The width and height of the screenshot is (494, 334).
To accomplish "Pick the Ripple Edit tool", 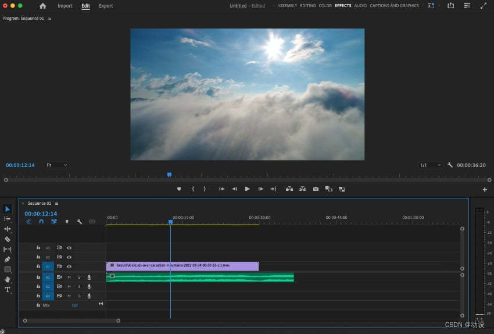I will coord(8,229).
